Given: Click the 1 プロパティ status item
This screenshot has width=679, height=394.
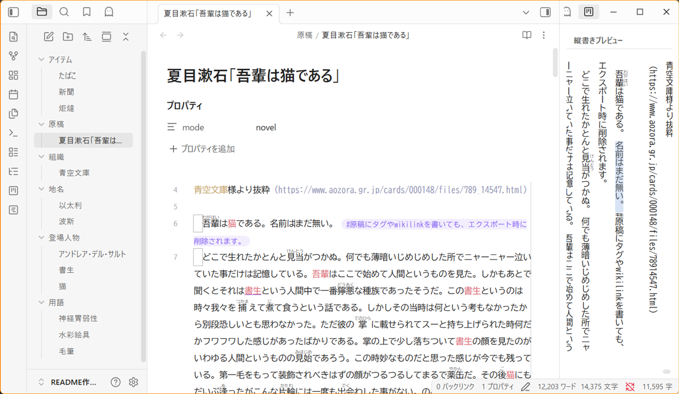Looking at the screenshot, I should point(497,386).
